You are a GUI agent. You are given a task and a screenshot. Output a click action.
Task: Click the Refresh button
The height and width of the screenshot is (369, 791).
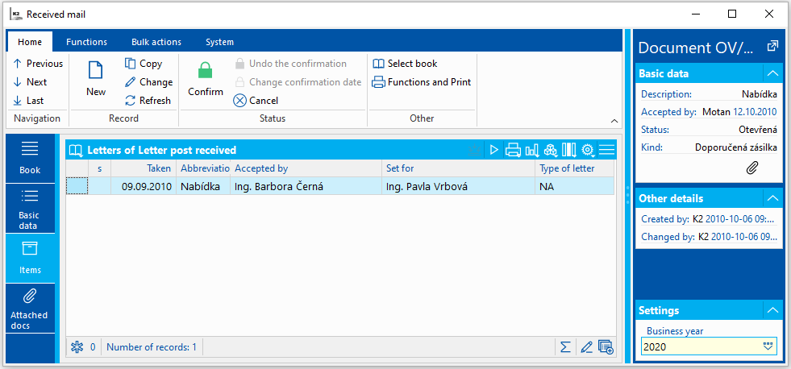pos(148,101)
